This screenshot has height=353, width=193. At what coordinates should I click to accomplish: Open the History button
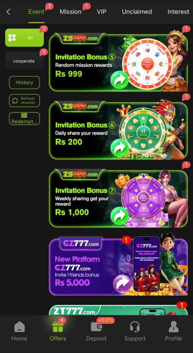(x=24, y=82)
